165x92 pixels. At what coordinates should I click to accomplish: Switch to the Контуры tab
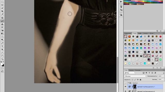pyautogui.click(x=138, y=70)
